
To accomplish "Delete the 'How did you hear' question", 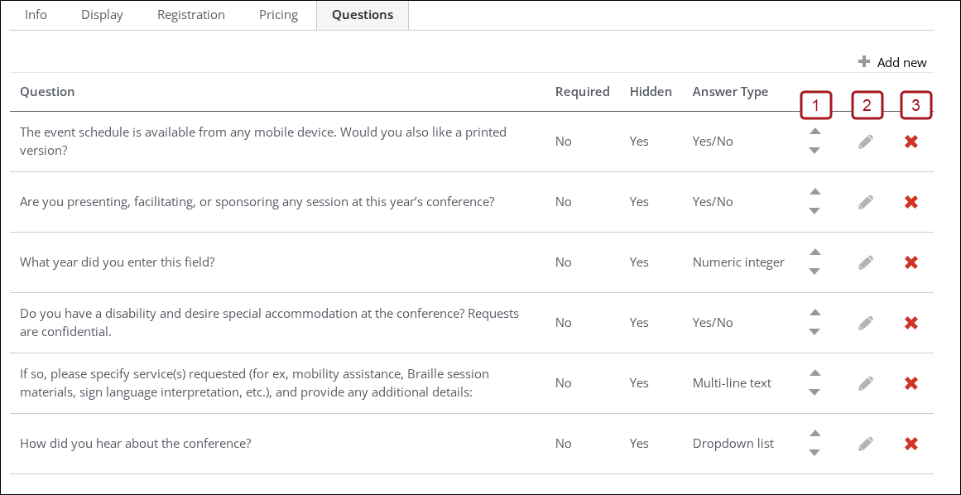I will click(x=911, y=444).
